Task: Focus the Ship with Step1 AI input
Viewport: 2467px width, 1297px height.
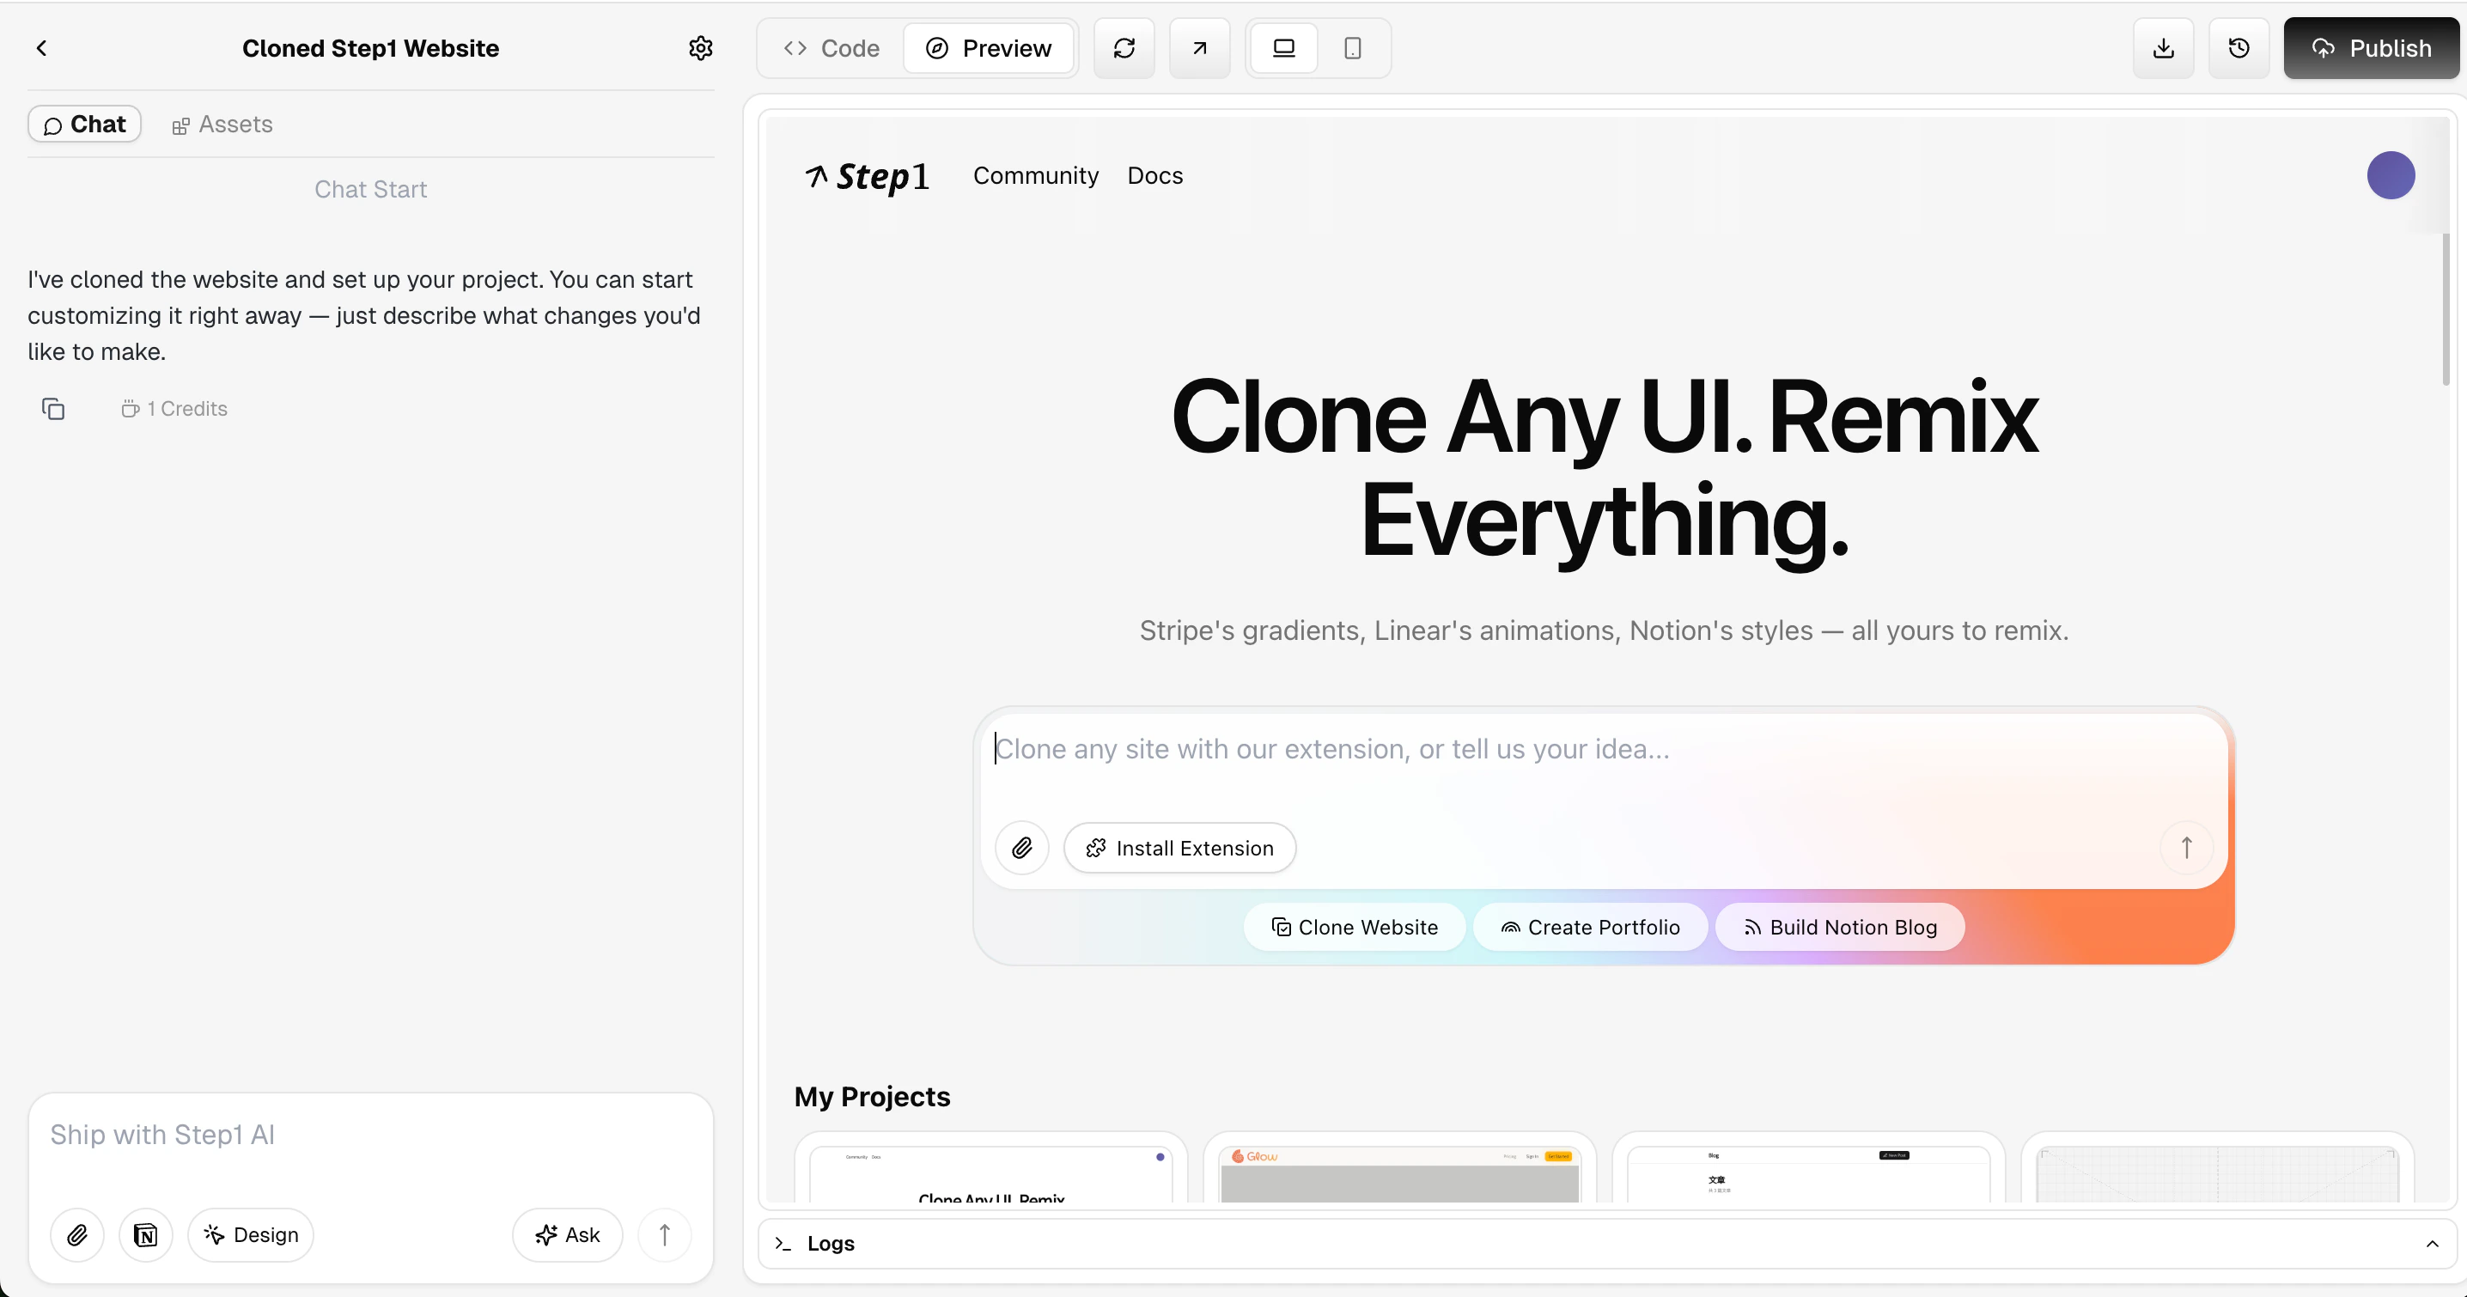Action: [x=369, y=1136]
